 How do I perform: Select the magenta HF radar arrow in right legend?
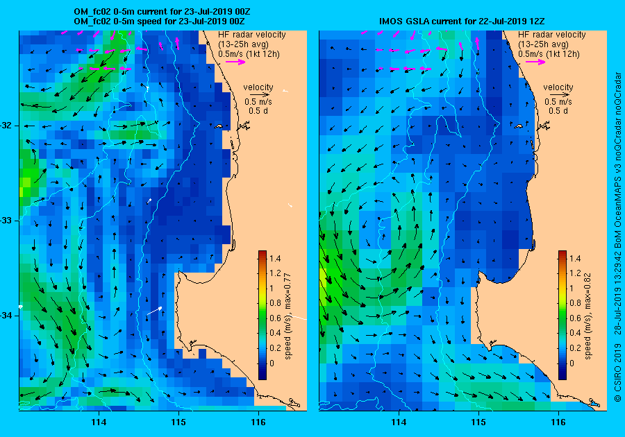click(x=535, y=62)
